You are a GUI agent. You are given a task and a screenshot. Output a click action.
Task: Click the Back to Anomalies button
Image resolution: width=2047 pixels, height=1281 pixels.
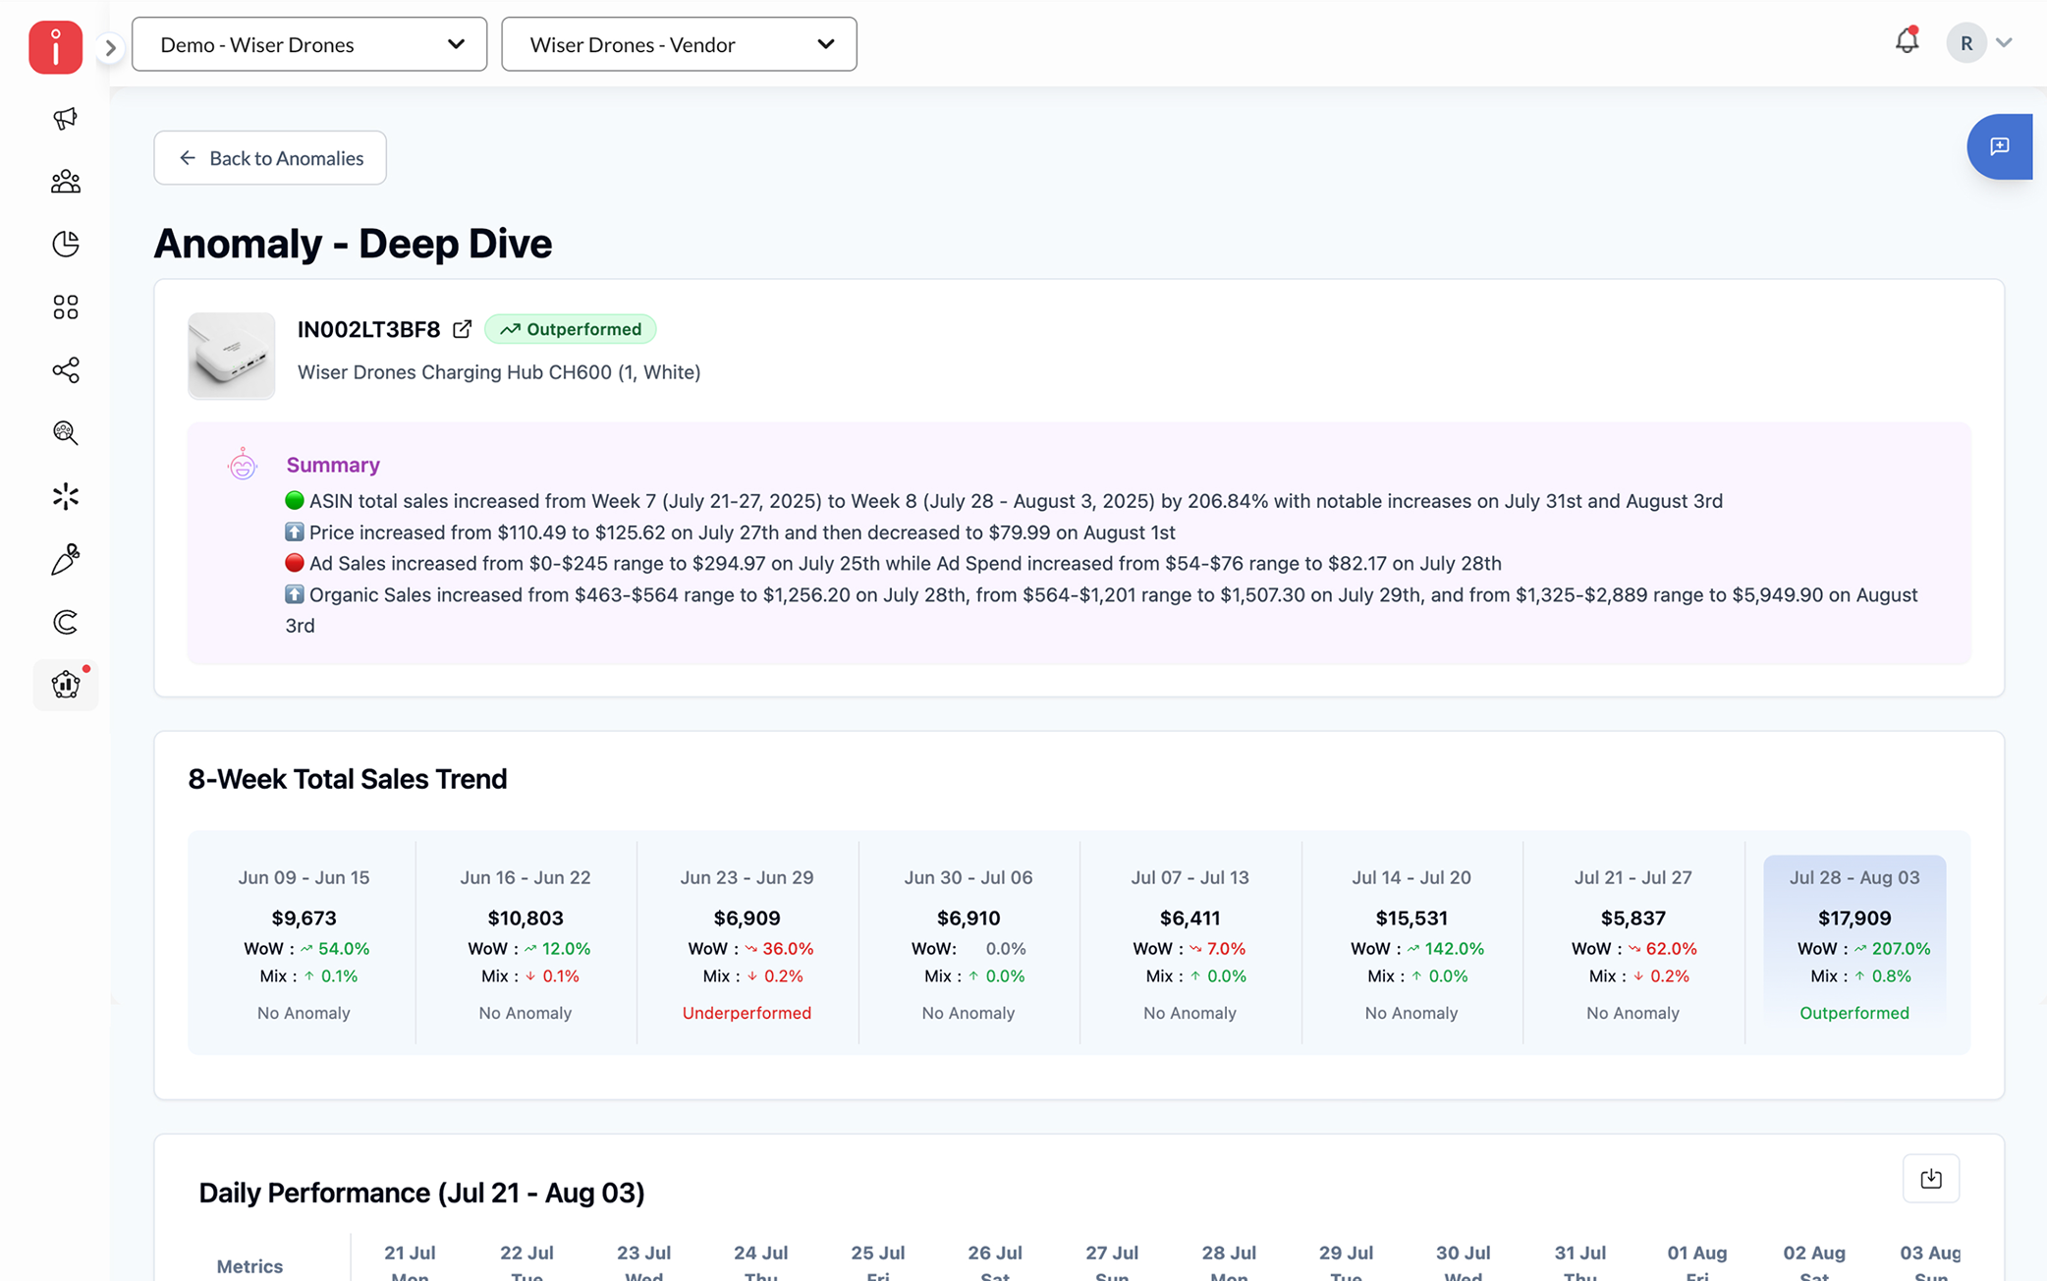270,158
